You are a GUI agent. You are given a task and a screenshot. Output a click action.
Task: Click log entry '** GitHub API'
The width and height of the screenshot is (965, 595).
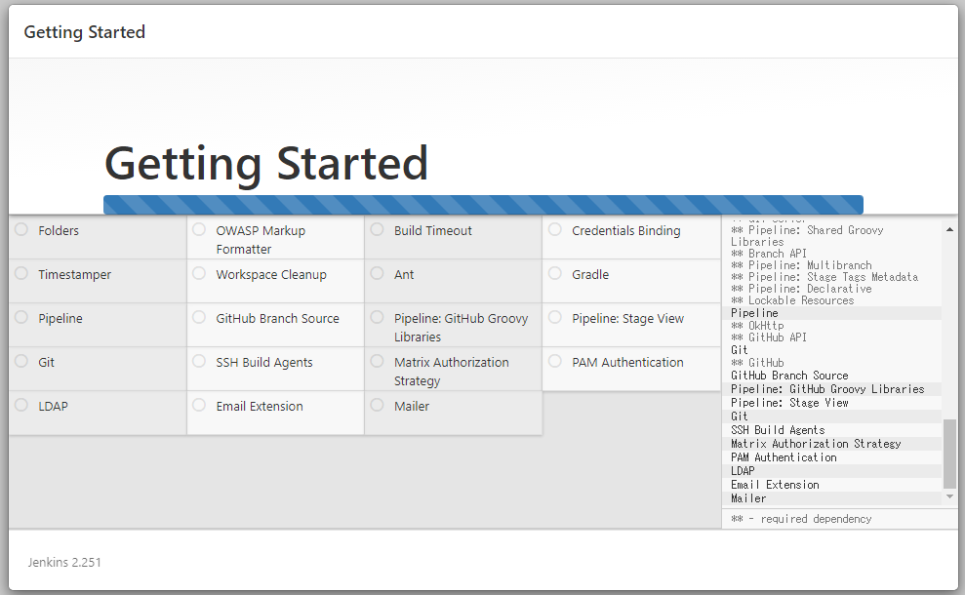pyautogui.click(x=769, y=337)
